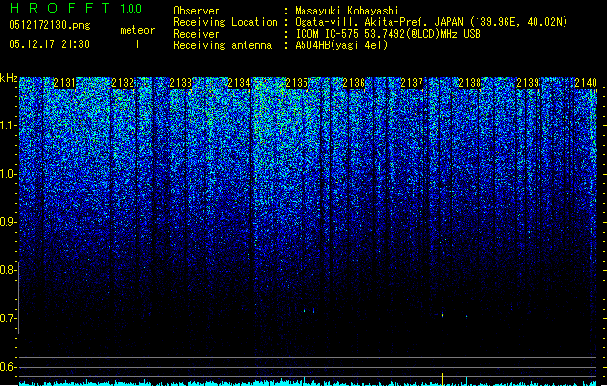608x386 pixels.
Task: Click the HROFFT 1.0.0 title text
Action: coord(76,8)
